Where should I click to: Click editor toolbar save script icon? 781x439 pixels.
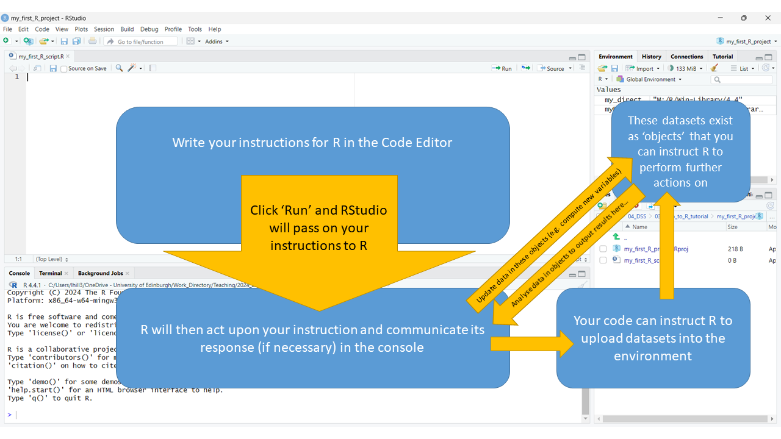click(x=53, y=68)
